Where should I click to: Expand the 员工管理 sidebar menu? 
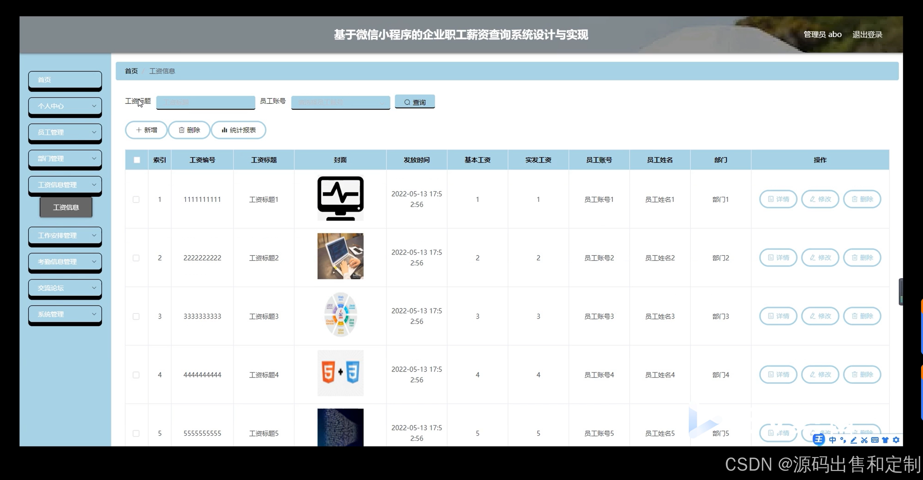point(65,132)
